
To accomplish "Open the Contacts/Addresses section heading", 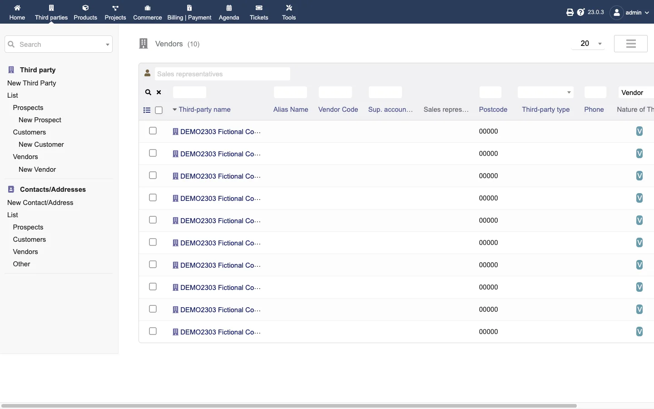I will (53, 190).
